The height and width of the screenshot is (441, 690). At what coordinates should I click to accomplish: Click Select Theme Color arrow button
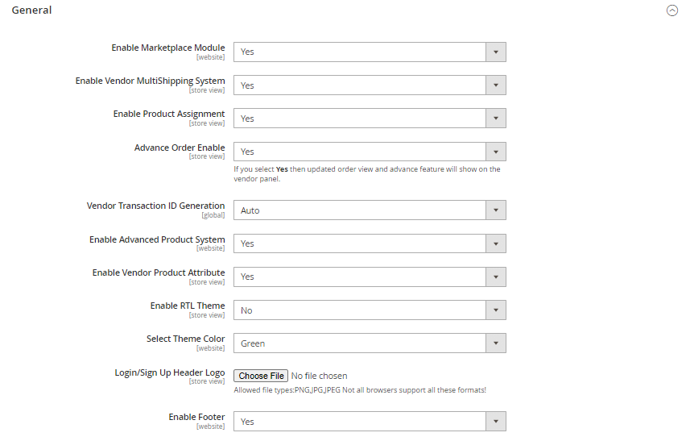pyautogui.click(x=496, y=343)
